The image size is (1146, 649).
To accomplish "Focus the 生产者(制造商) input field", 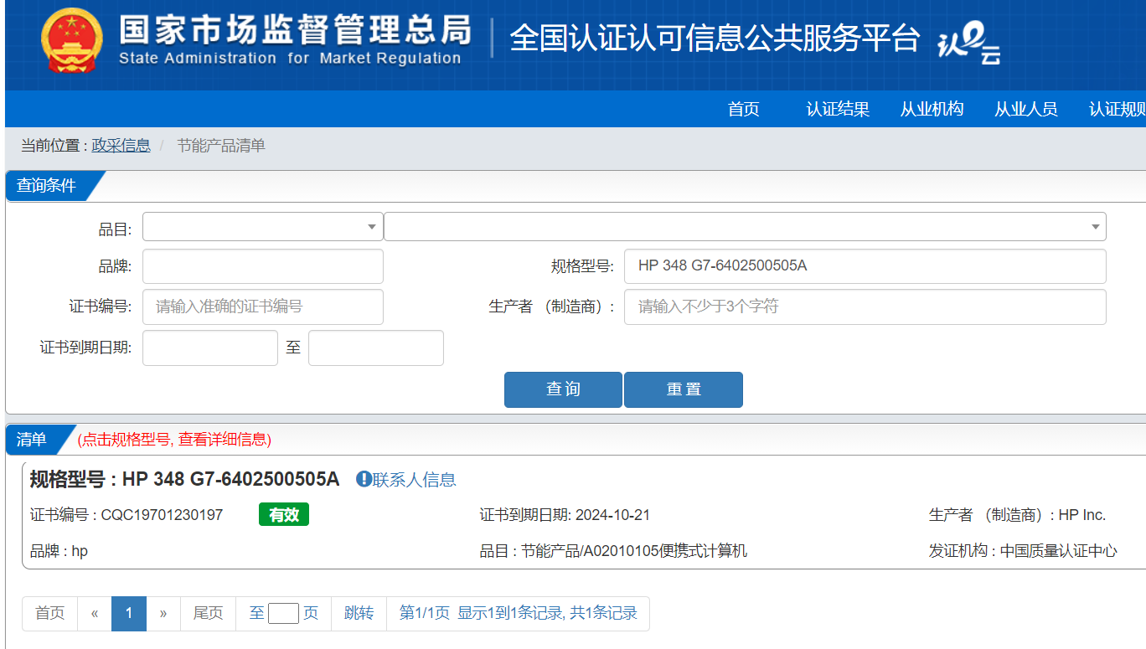I will (x=865, y=306).
